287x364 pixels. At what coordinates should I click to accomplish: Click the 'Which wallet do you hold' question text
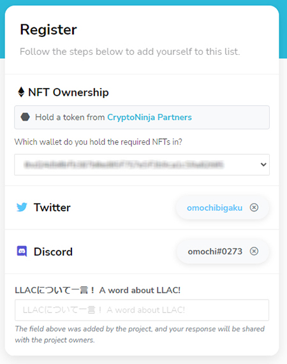[x=98, y=142]
